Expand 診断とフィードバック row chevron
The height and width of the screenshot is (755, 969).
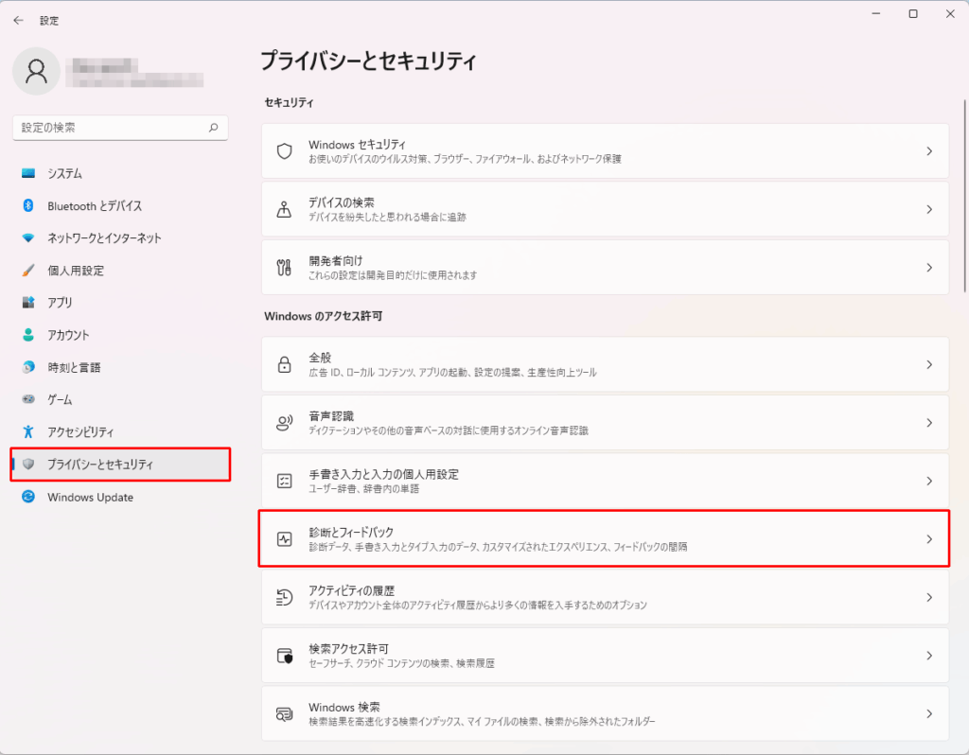point(929,539)
